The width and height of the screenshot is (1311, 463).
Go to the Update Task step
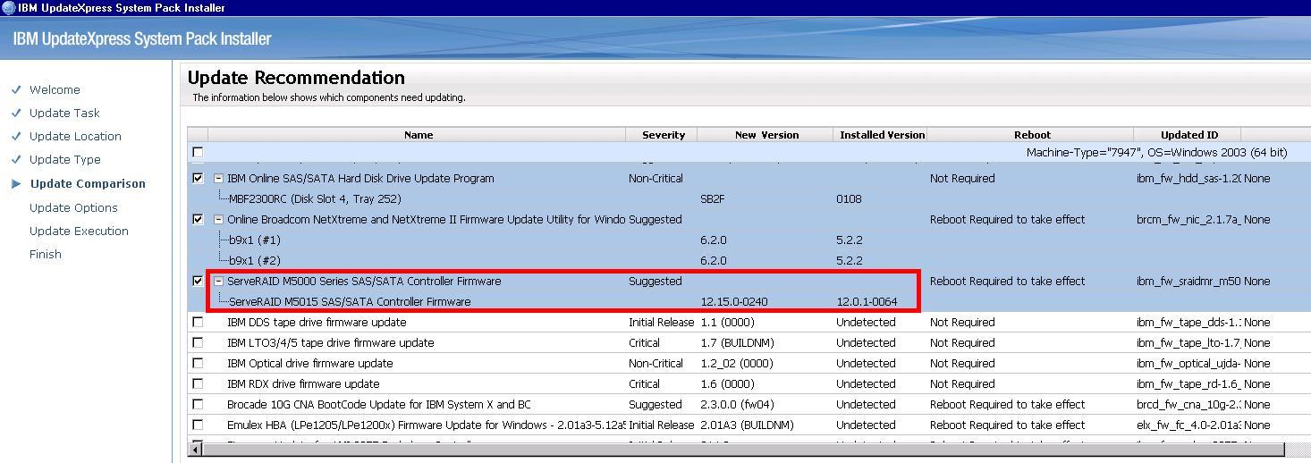pyautogui.click(x=64, y=113)
